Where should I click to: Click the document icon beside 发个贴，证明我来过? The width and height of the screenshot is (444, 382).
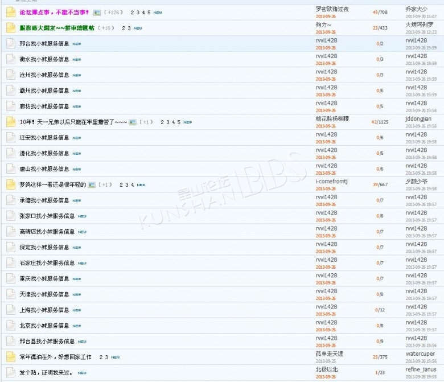(10, 372)
